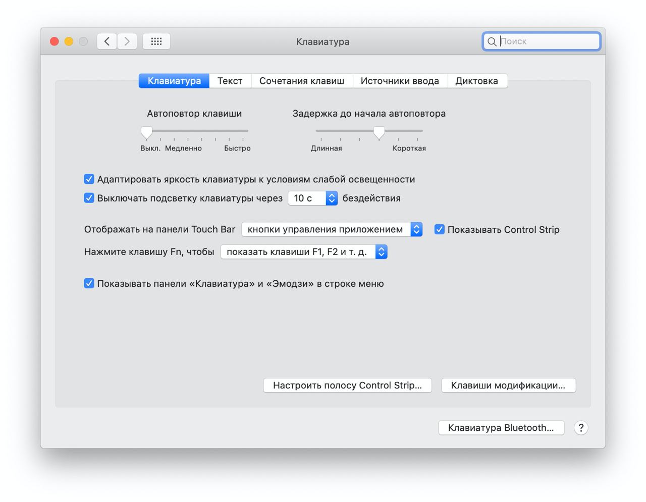Click the key repeat slider handle
Viewport: 646px width, 502px height.
pos(146,132)
